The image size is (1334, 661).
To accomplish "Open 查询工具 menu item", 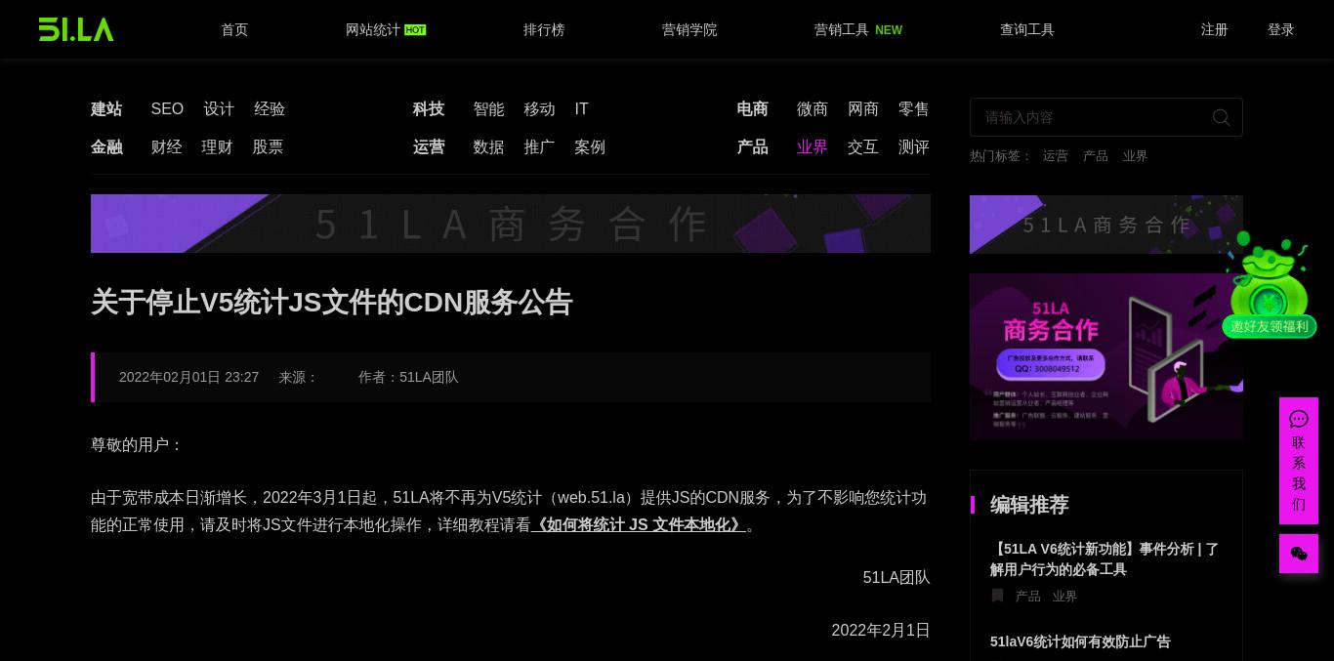I will pos(1027,29).
